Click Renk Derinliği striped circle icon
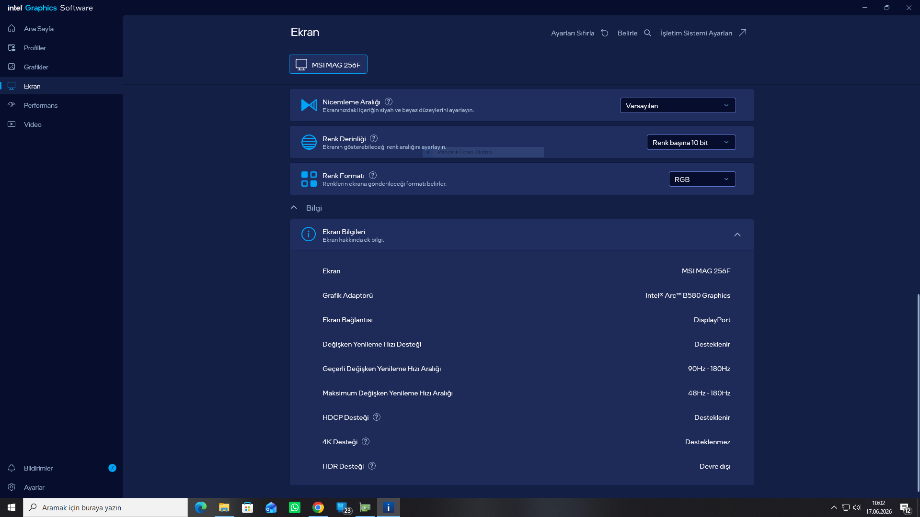This screenshot has width=920, height=517. pos(309,142)
